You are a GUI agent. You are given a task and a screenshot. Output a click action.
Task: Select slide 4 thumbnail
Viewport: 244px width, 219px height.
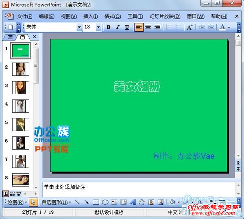click(21, 106)
